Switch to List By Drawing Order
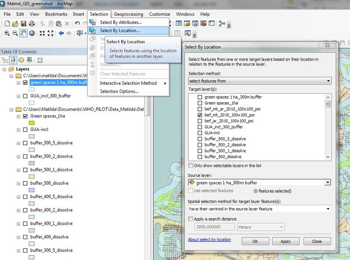The image size is (350, 260). coord(5,60)
